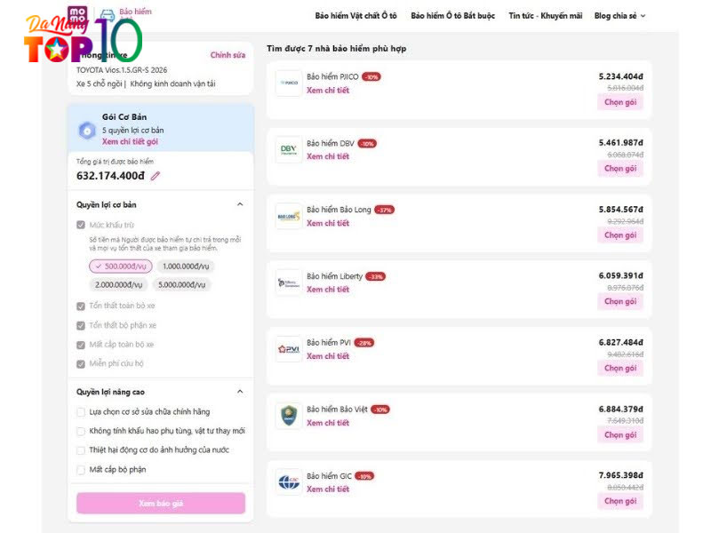The height and width of the screenshot is (533, 711).
Task: Open Bảo hiểm Ô tô Bắt buộc menu
Action: (453, 16)
